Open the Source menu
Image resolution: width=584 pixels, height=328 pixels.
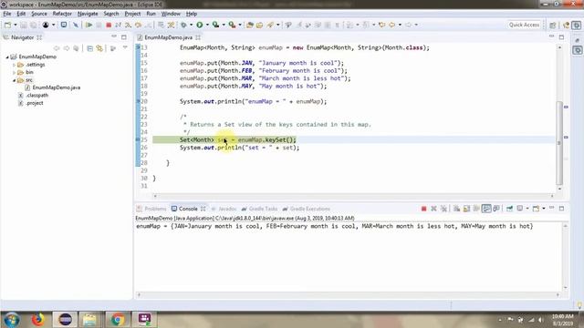coord(39,14)
